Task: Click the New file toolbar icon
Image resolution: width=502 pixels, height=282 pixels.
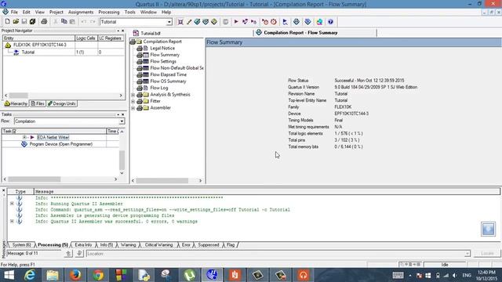Action: coord(7,22)
